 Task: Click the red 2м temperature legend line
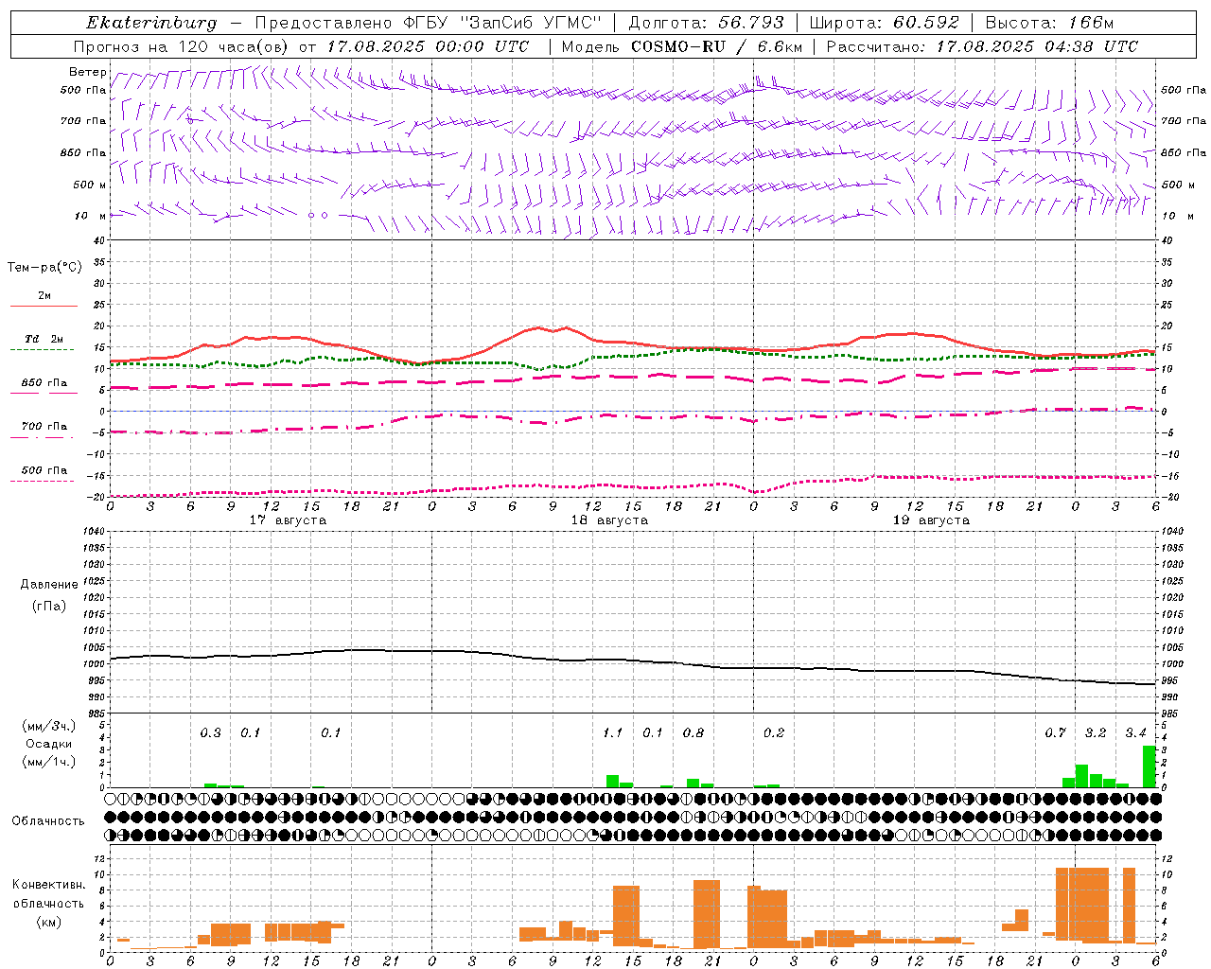tap(44, 306)
